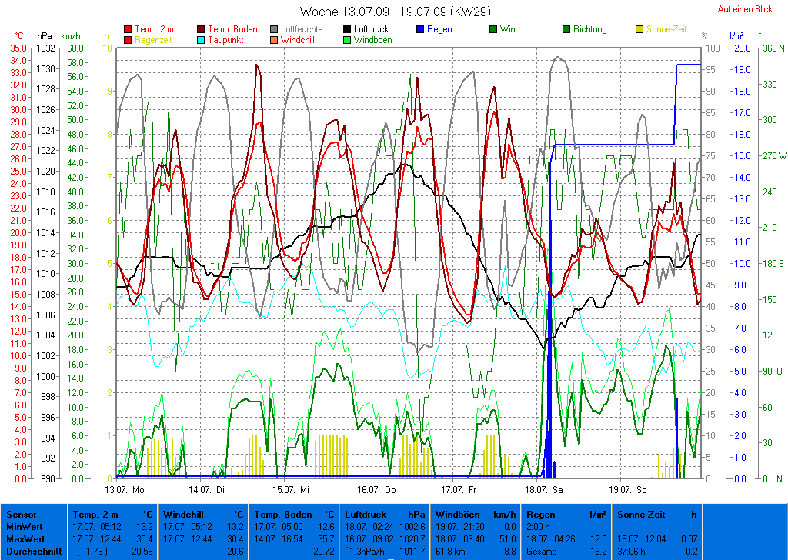Click the cyan Taupunkt legend swatch
Viewport: 788px width, 560px height.
(x=202, y=40)
